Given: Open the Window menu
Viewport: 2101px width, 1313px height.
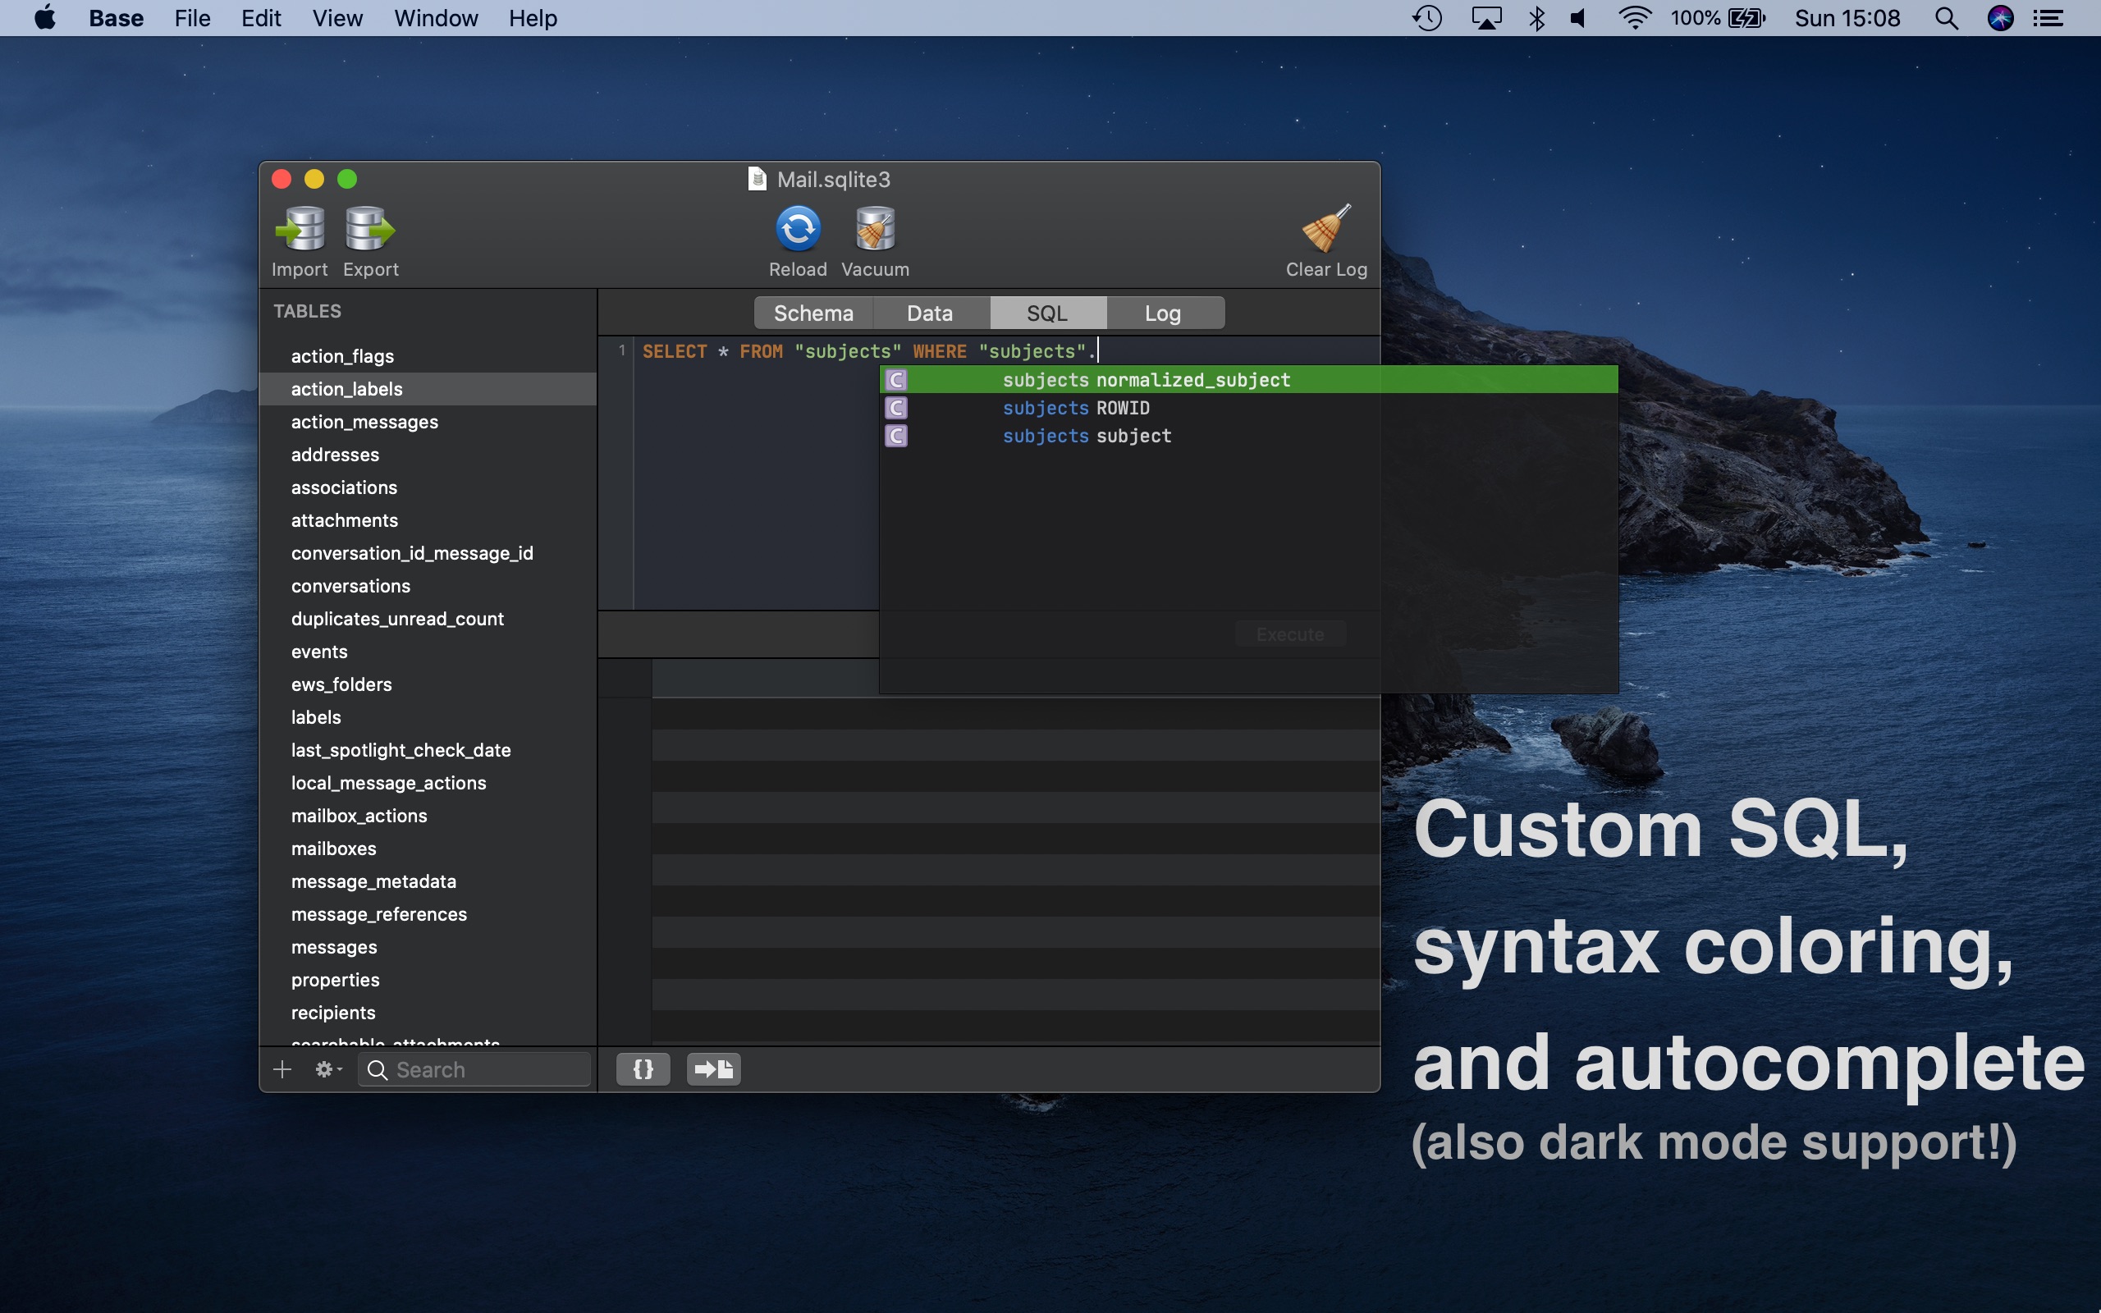Looking at the screenshot, I should pos(436,17).
